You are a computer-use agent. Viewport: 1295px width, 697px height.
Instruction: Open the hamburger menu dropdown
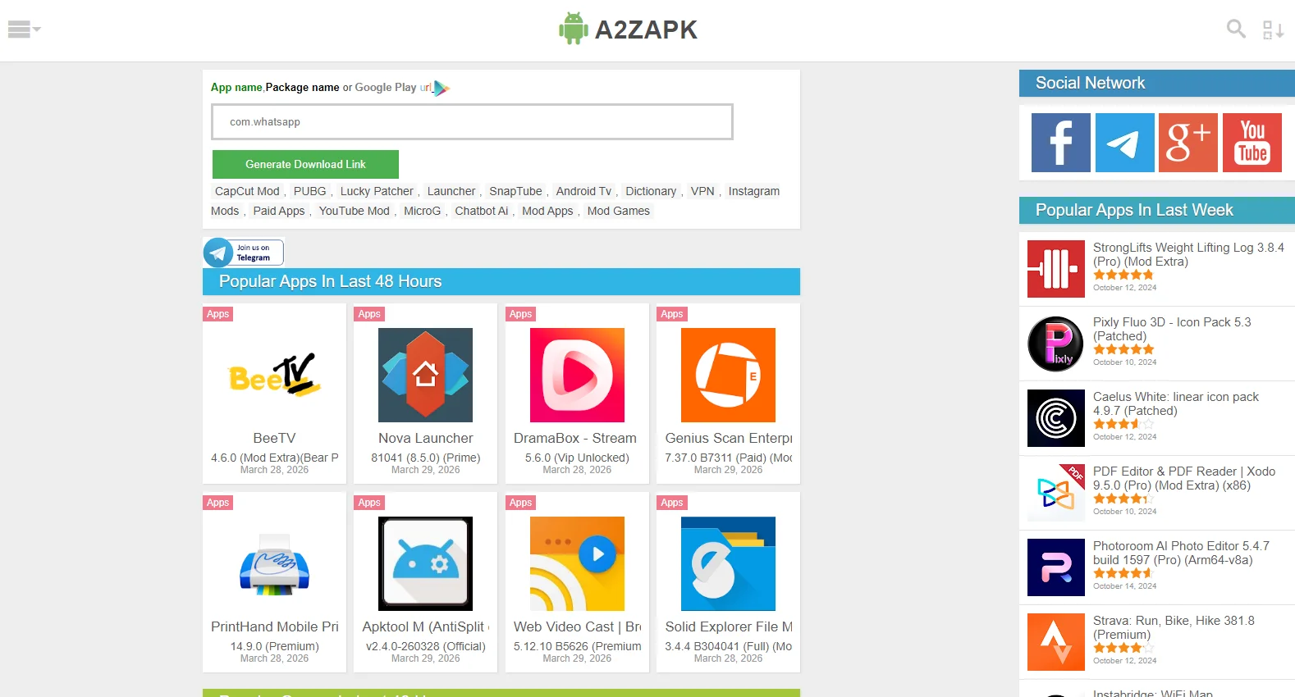tap(24, 30)
